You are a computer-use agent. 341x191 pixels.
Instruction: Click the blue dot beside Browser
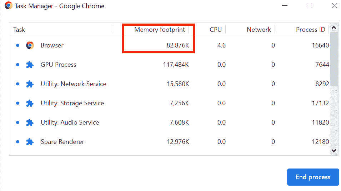17,45
